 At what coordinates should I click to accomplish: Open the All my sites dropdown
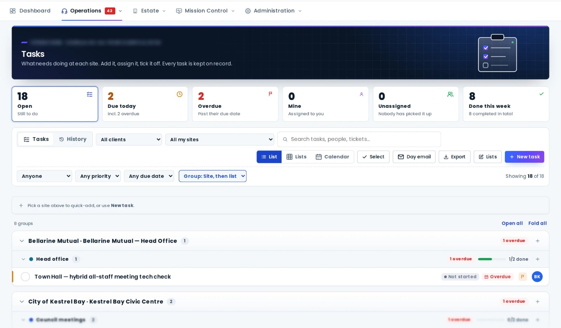219,139
